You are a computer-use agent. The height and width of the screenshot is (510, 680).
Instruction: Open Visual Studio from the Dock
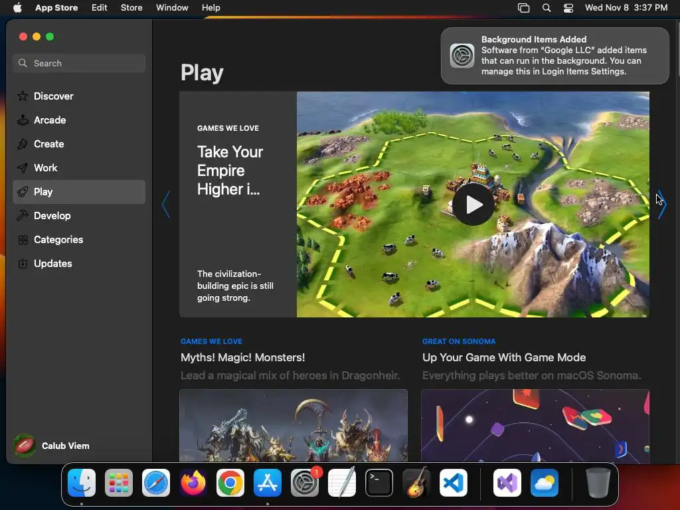pos(507,483)
